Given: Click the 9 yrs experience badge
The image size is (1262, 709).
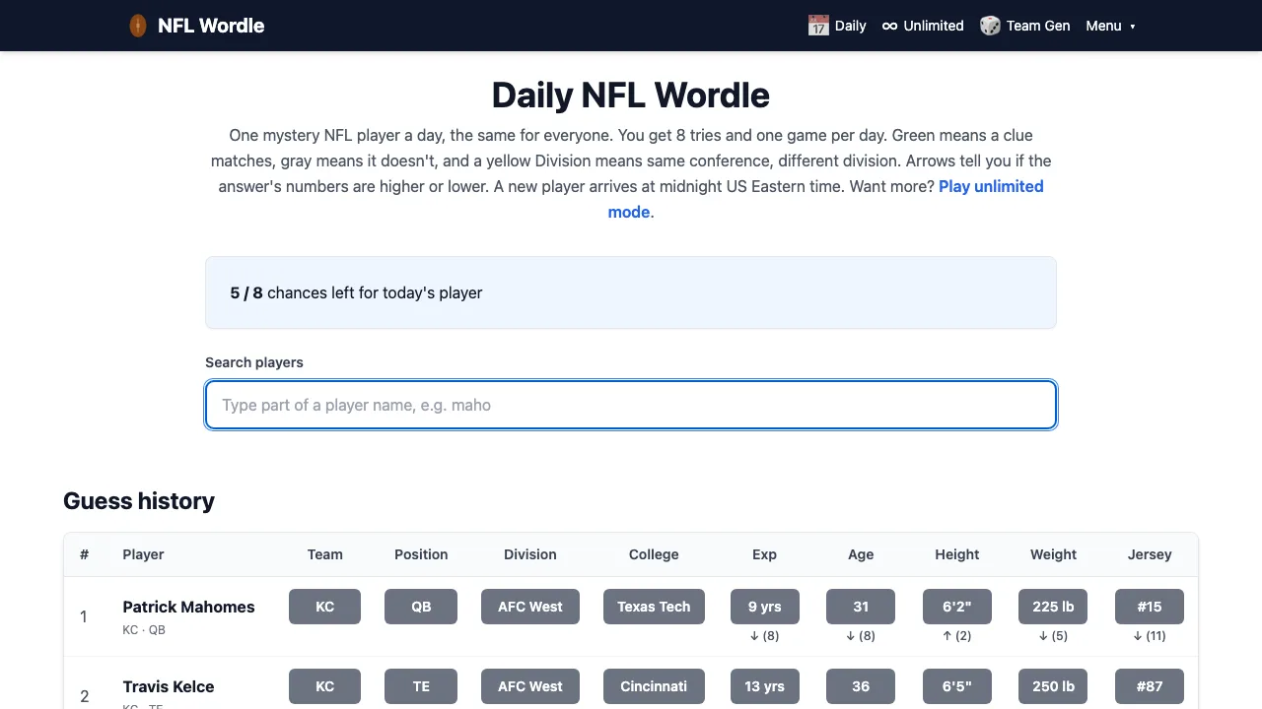Looking at the screenshot, I should (x=764, y=607).
